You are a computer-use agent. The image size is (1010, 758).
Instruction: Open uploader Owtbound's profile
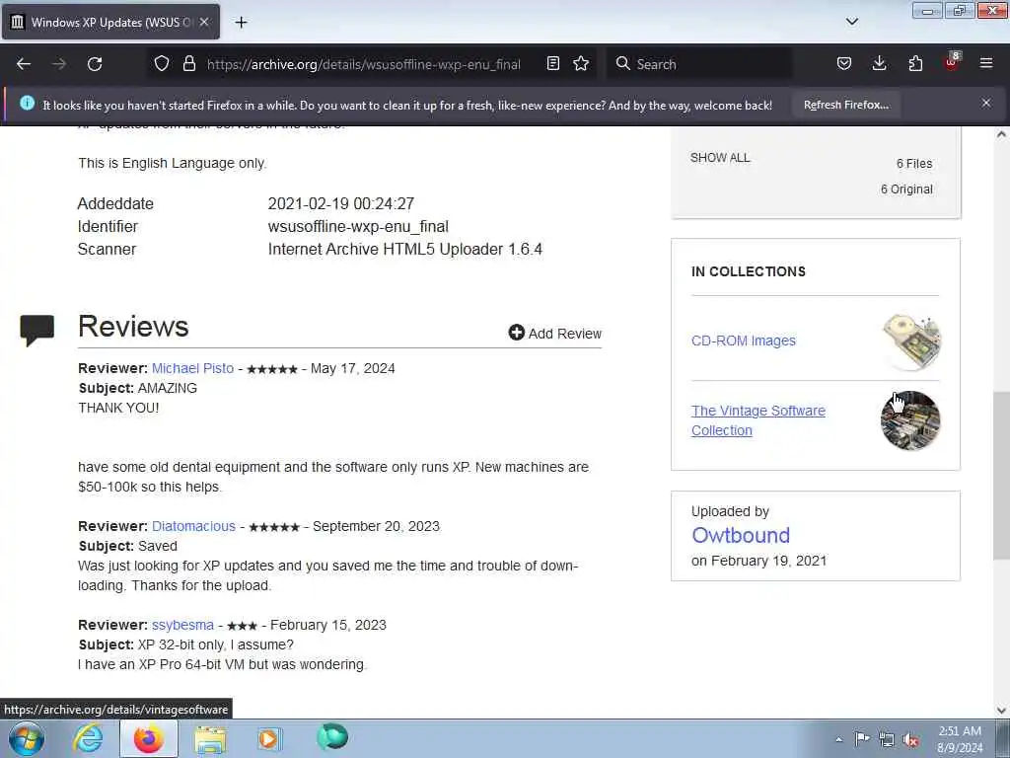pyautogui.click(x=740, y=535)
